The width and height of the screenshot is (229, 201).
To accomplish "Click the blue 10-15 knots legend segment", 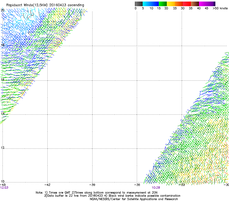I will tap(155, 4).
